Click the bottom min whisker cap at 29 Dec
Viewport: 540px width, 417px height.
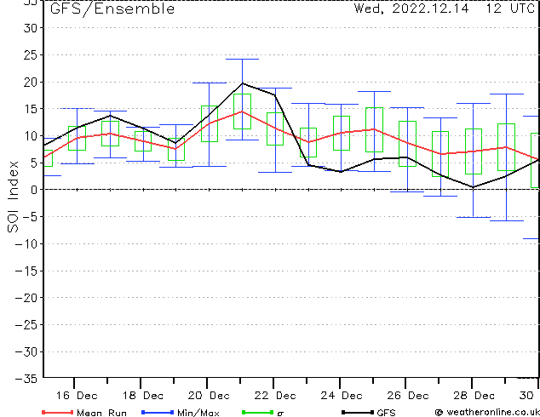pyautogui.click(x=507, y=221)
